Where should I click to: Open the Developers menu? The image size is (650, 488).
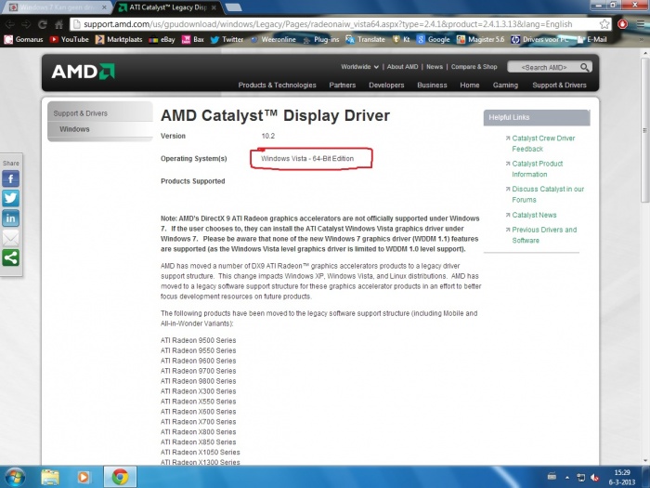coord(386,85)
